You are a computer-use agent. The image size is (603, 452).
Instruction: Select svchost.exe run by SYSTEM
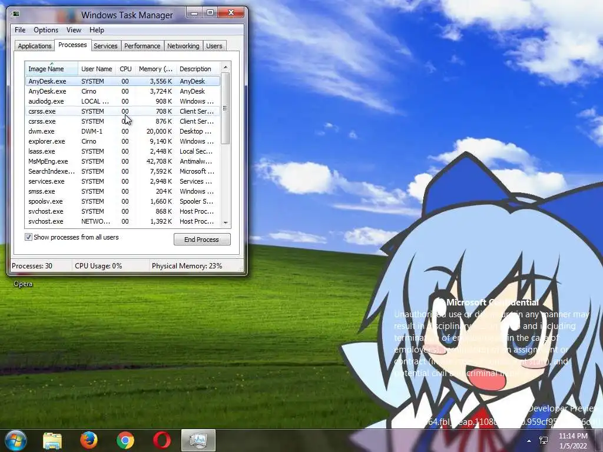click(122, 211)
